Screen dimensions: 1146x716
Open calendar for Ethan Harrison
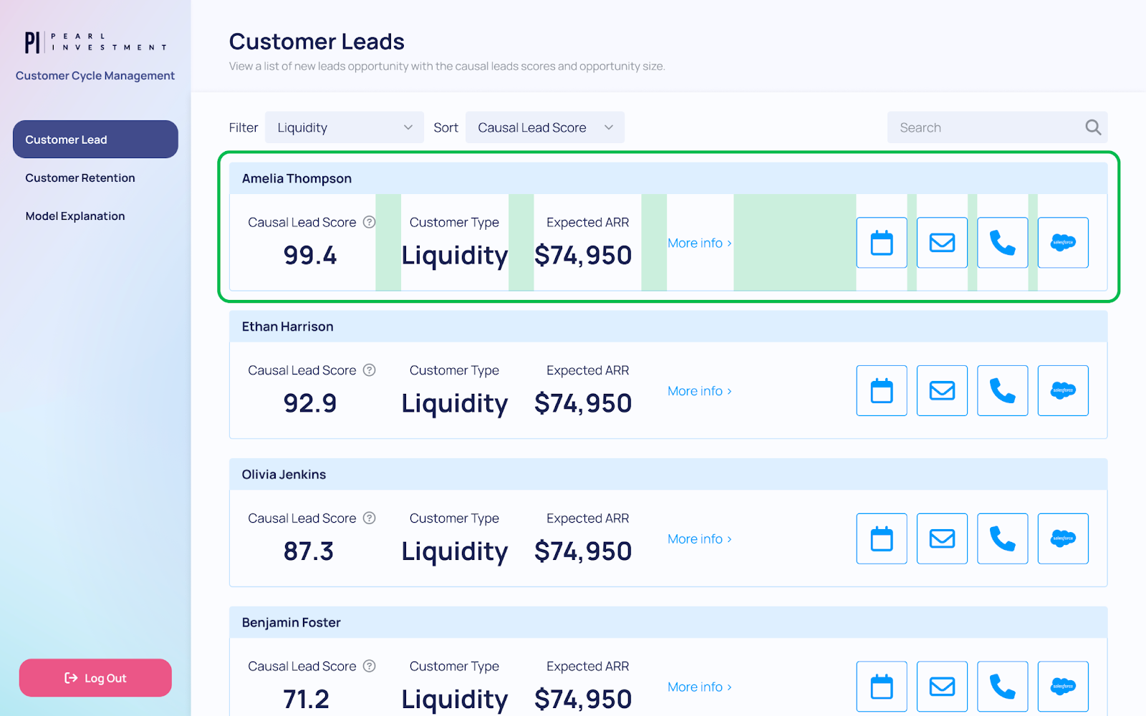pos(882,391)
